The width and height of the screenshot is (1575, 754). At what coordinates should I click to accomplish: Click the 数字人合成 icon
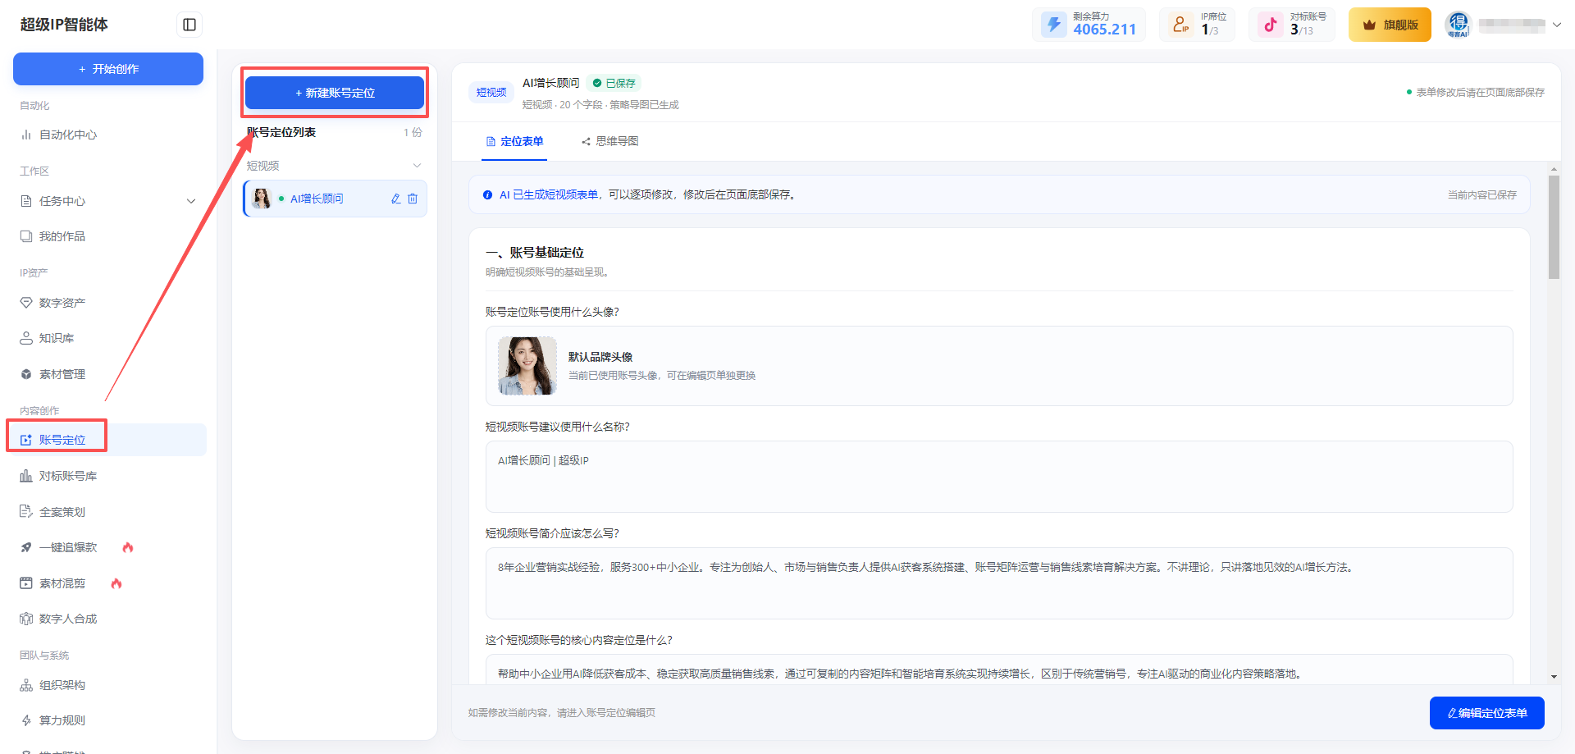(26, 619)
